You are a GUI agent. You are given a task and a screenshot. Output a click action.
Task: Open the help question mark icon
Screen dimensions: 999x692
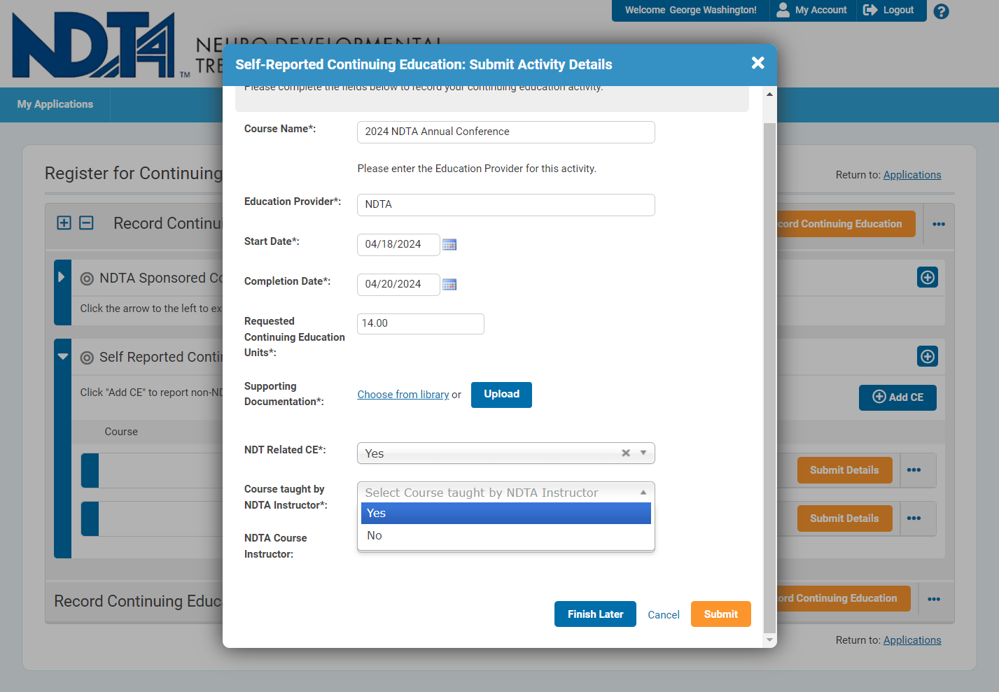(942, 11)
